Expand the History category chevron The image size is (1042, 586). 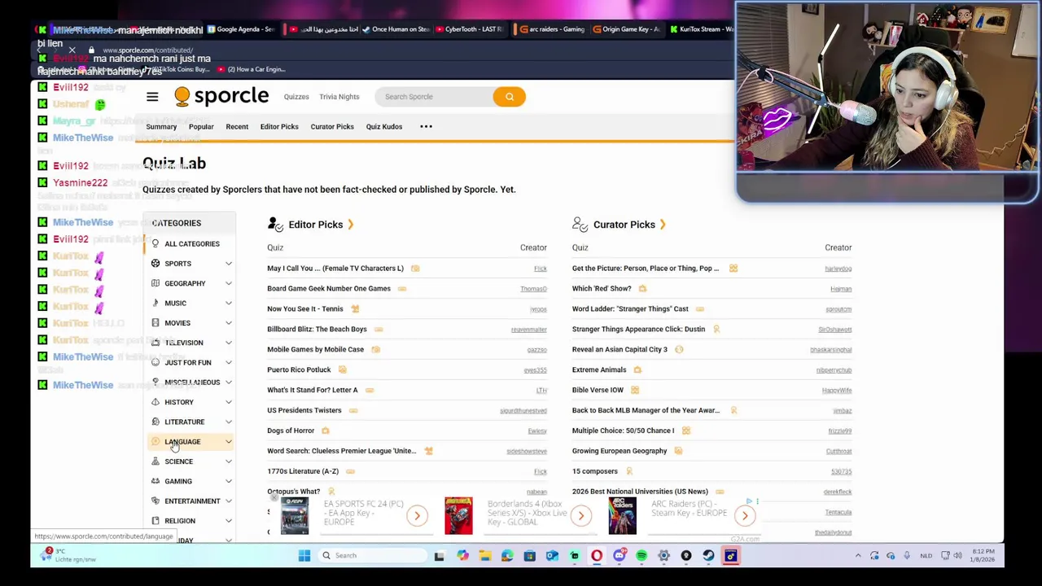coord(228,402)
